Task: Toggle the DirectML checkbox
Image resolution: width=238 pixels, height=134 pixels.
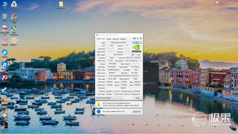Action: (134, 91)
